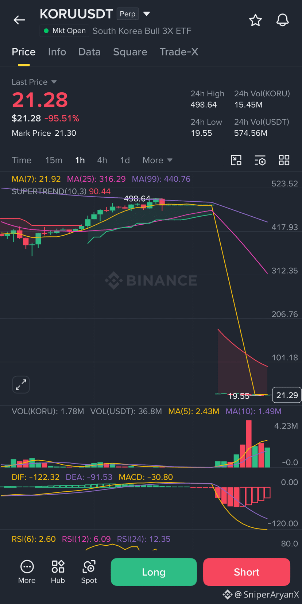Open the Hub icon
This screenshot has width=302, height=604.
point(58,572)
